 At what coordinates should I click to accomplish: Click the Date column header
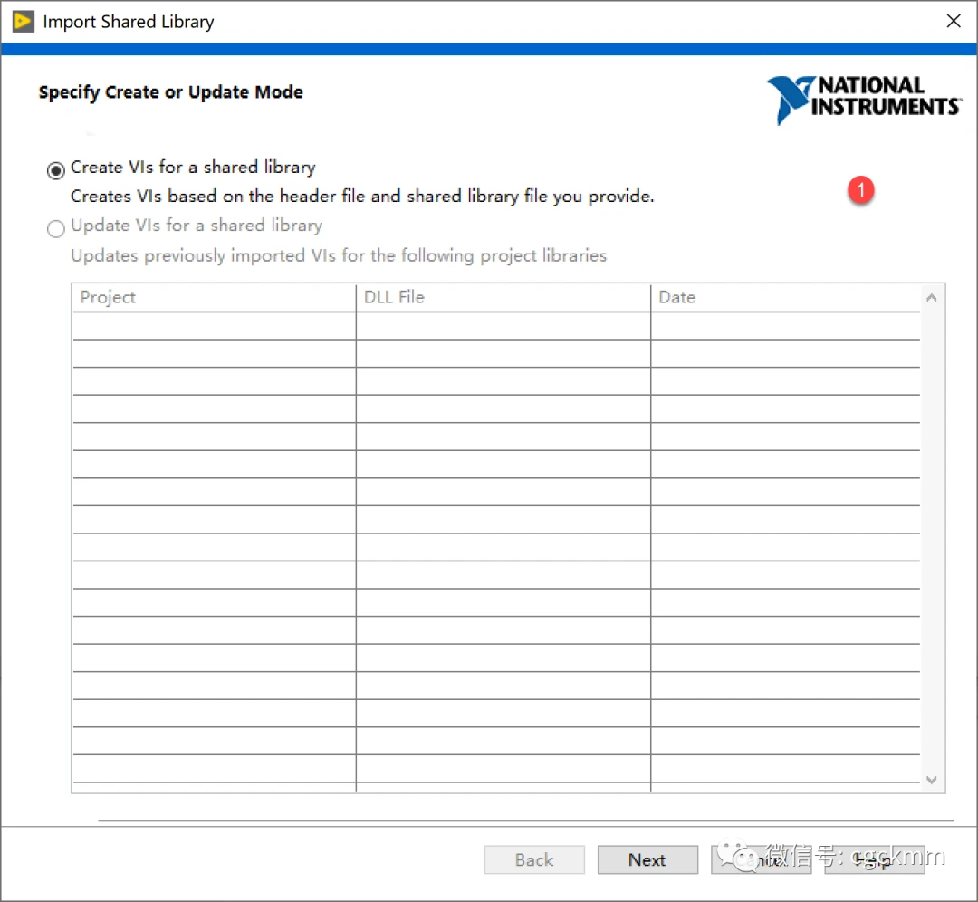(784, 298)
